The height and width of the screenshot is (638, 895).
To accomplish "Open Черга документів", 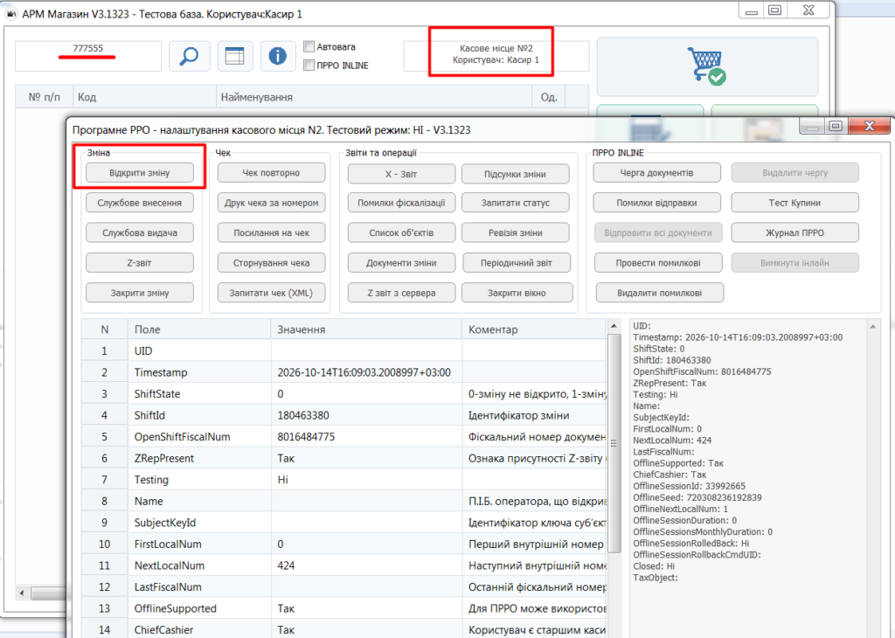I will click(x=657, y=173).
